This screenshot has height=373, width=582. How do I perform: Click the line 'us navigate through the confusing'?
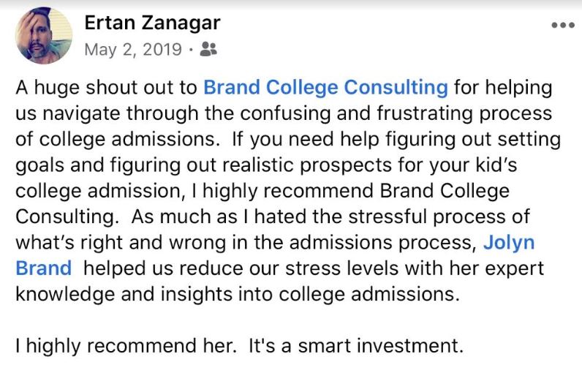tap(284, 113)
